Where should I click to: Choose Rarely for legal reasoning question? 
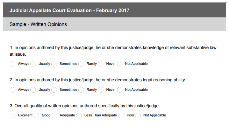tap(81, 90)
